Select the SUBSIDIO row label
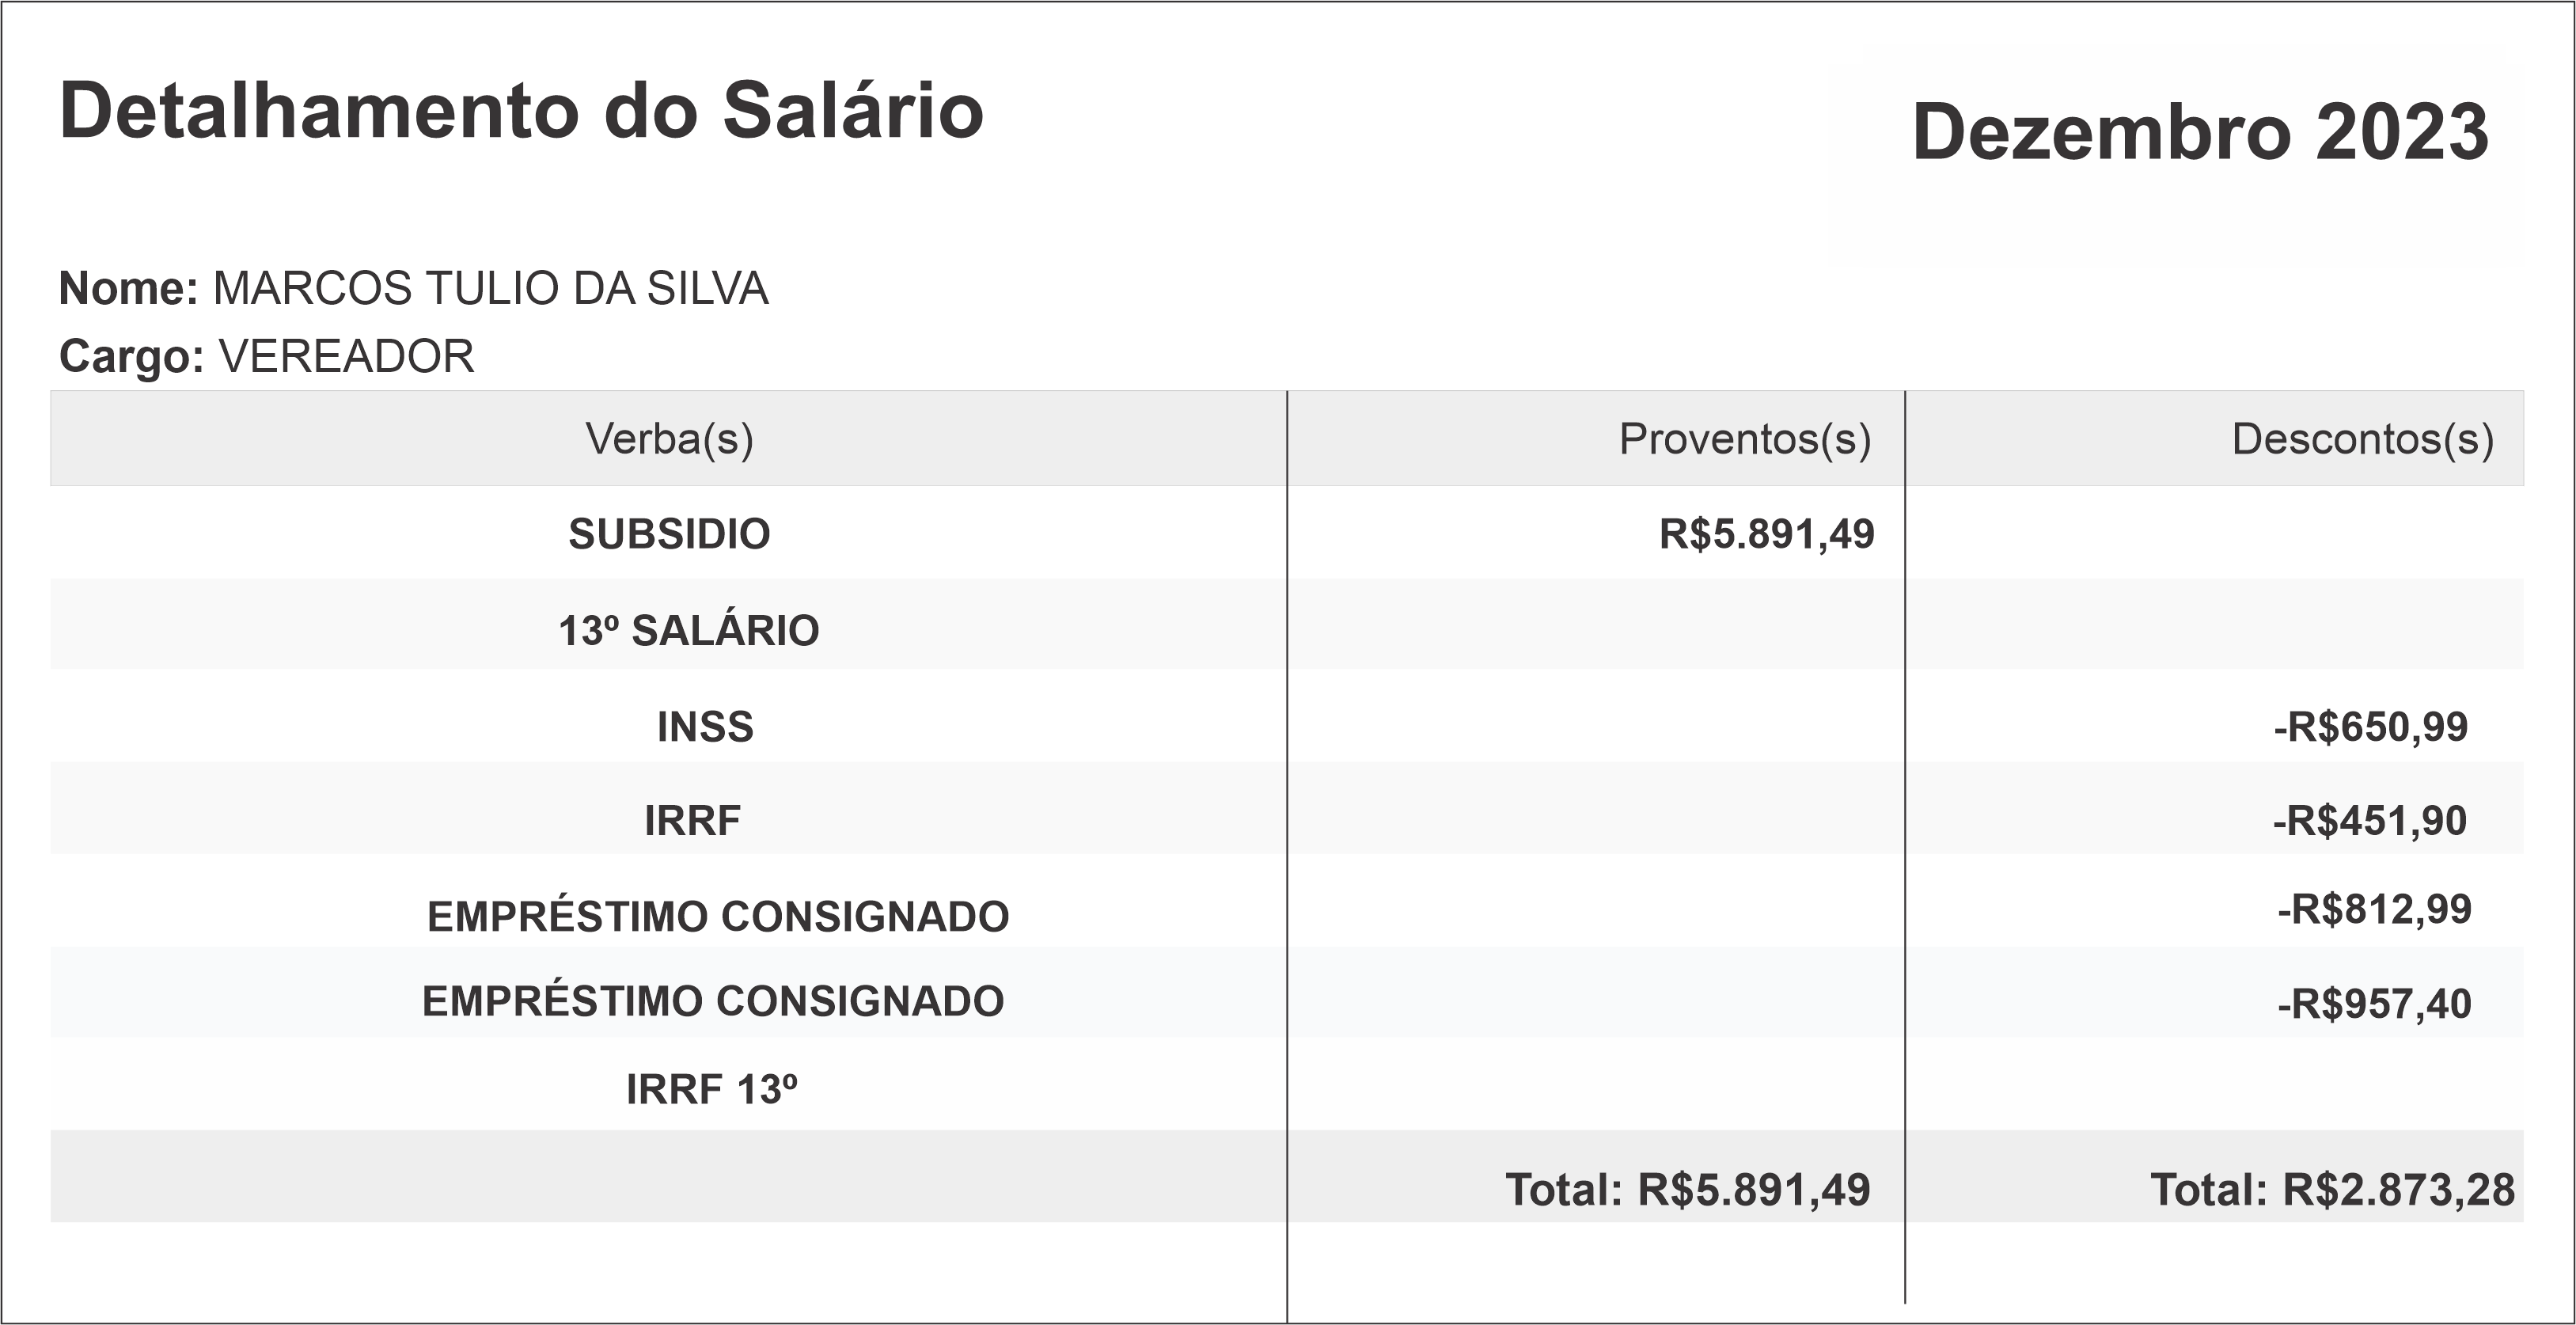The width and height of the screenshot is (2576, 1325). 669,534
